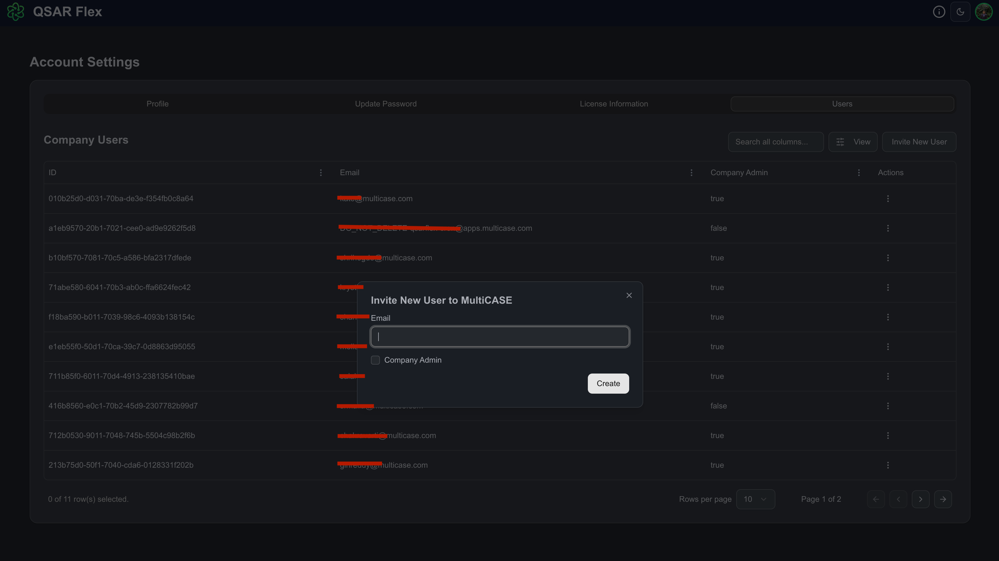This screenshot has width=999, height=561.
Task: Open Email column options menu
Action: pos(691,173)
